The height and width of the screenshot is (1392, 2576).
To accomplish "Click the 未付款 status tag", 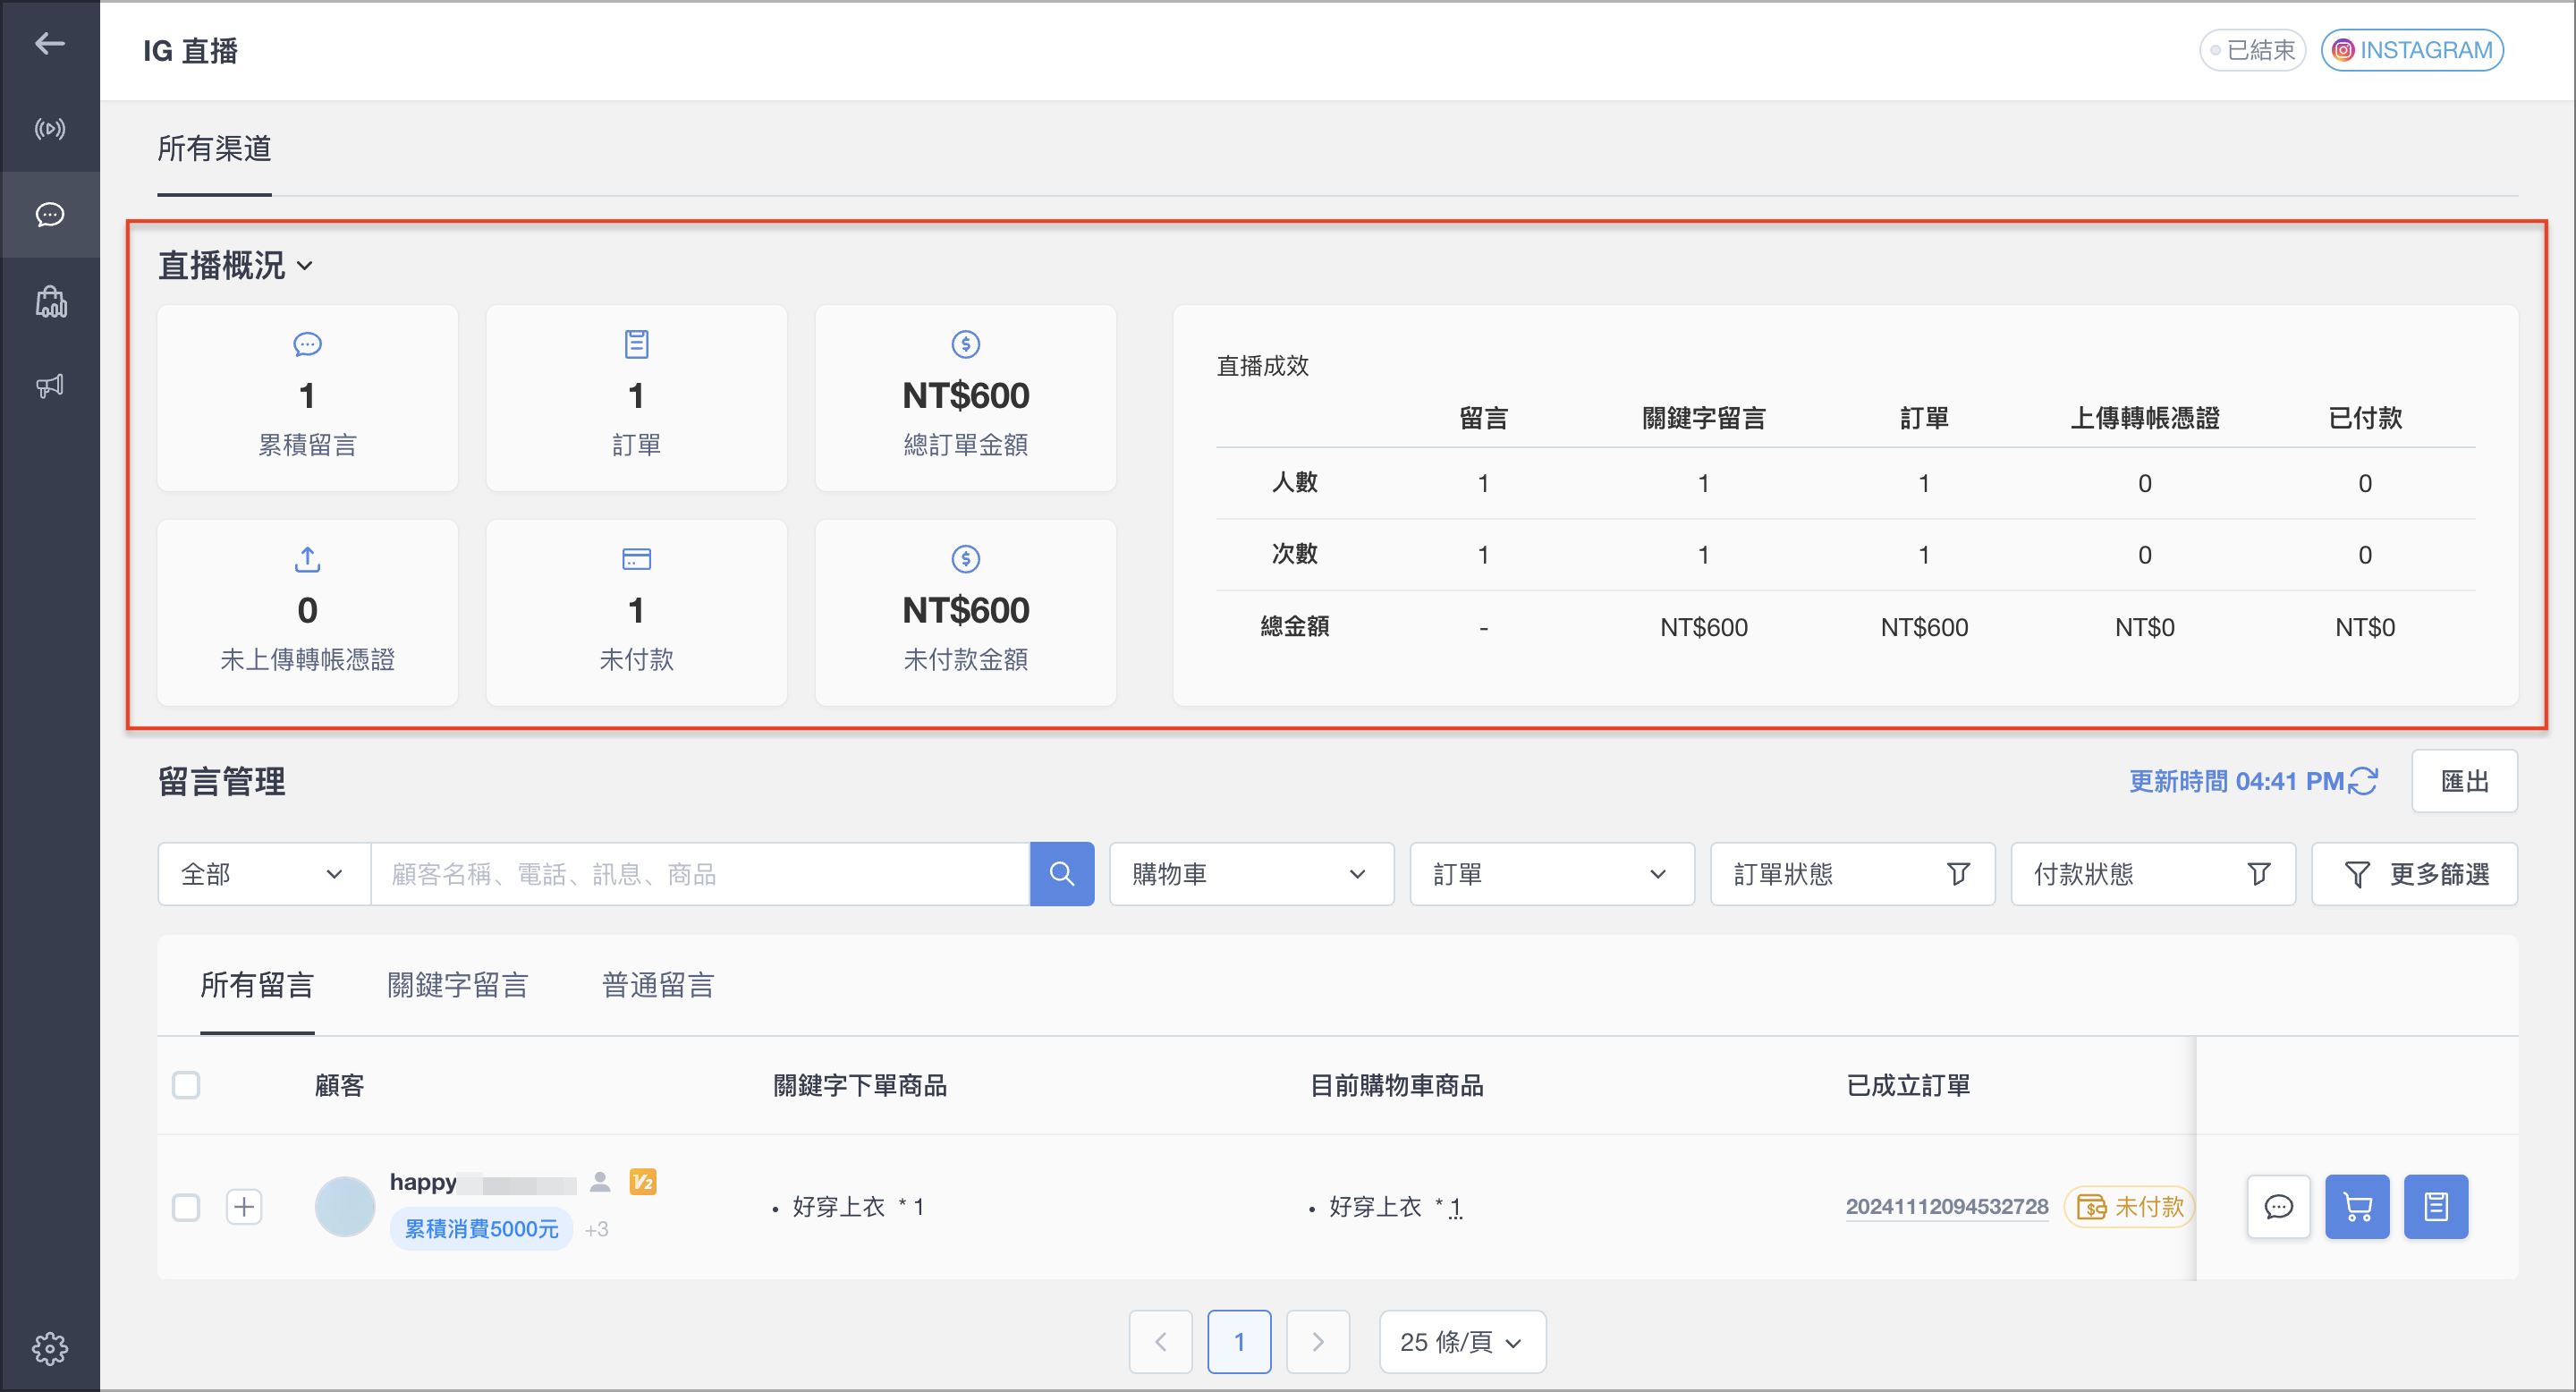I will click(2129, 1207).
